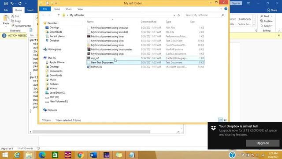This screenshot has width=282, height=159.
Task: Switch to Word Insert tab
Action: 30,10
